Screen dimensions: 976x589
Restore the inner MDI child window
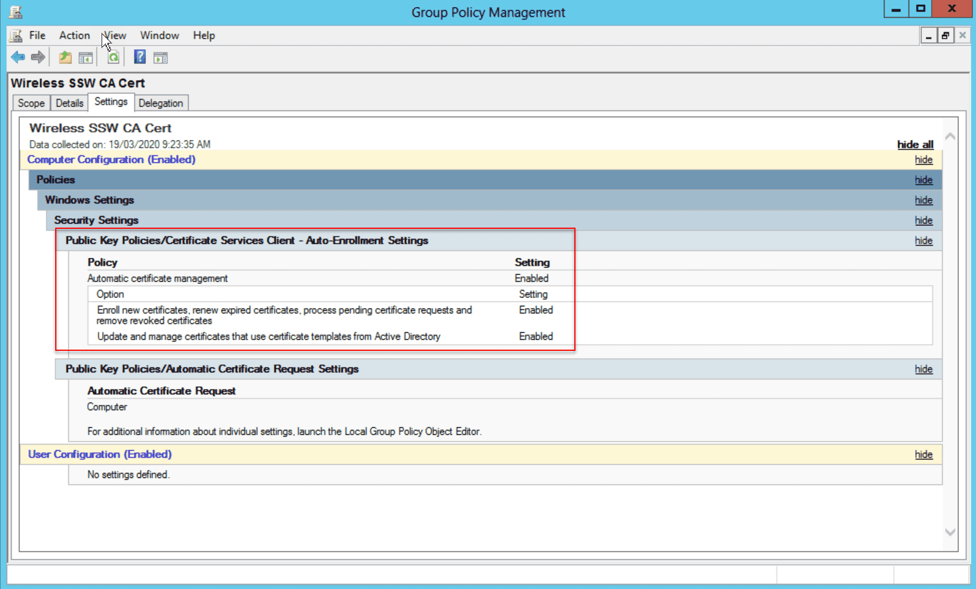[945, 36]
